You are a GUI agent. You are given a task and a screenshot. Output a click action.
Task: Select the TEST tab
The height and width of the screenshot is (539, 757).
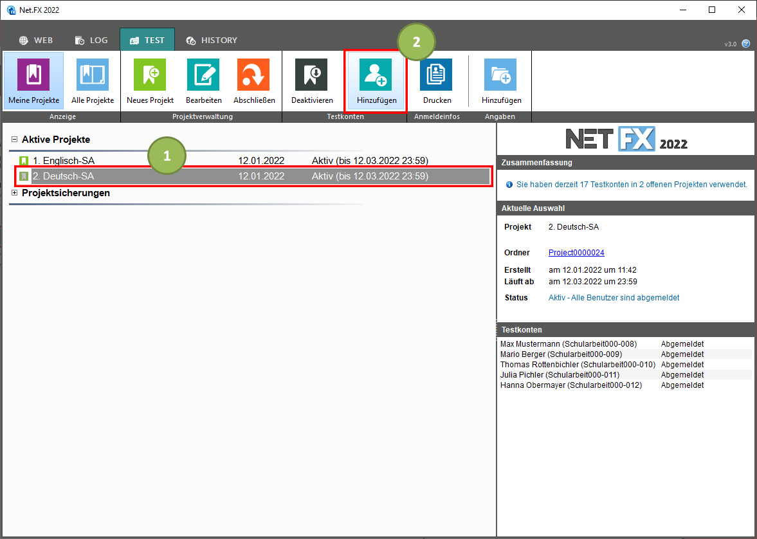(x=147, y=40)
